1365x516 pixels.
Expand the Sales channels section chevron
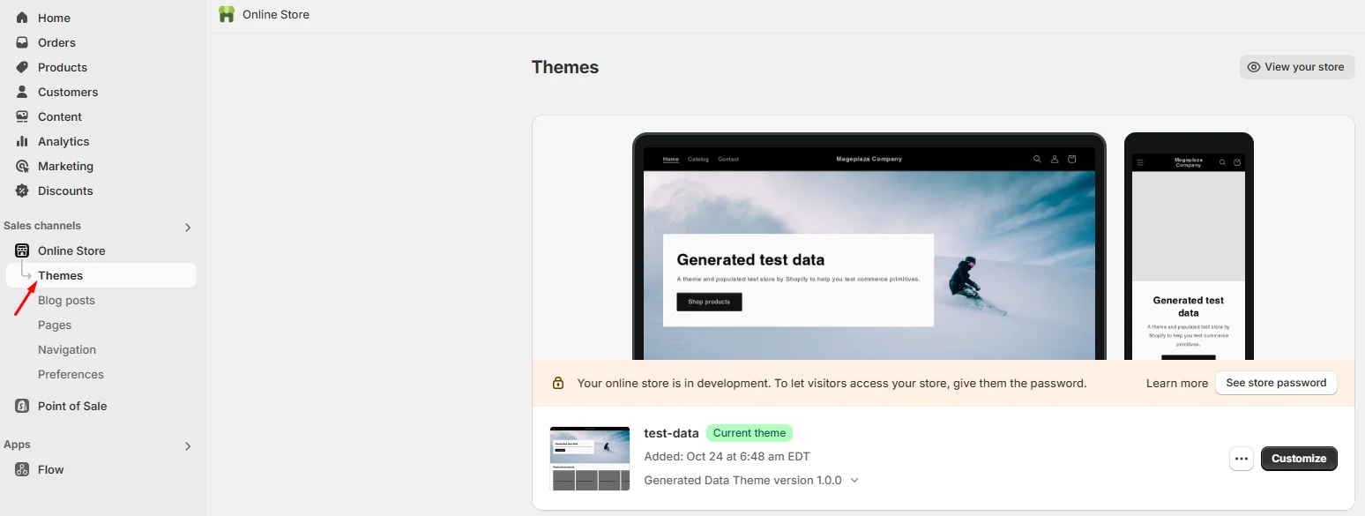coord(187,228)
